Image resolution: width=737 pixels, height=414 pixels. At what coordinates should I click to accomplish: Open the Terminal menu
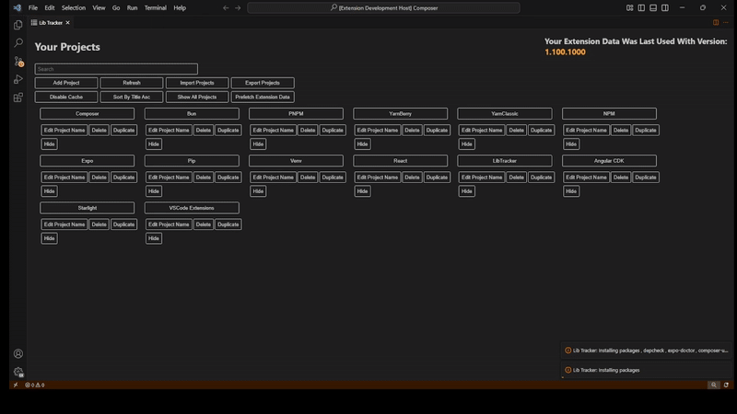155,7
